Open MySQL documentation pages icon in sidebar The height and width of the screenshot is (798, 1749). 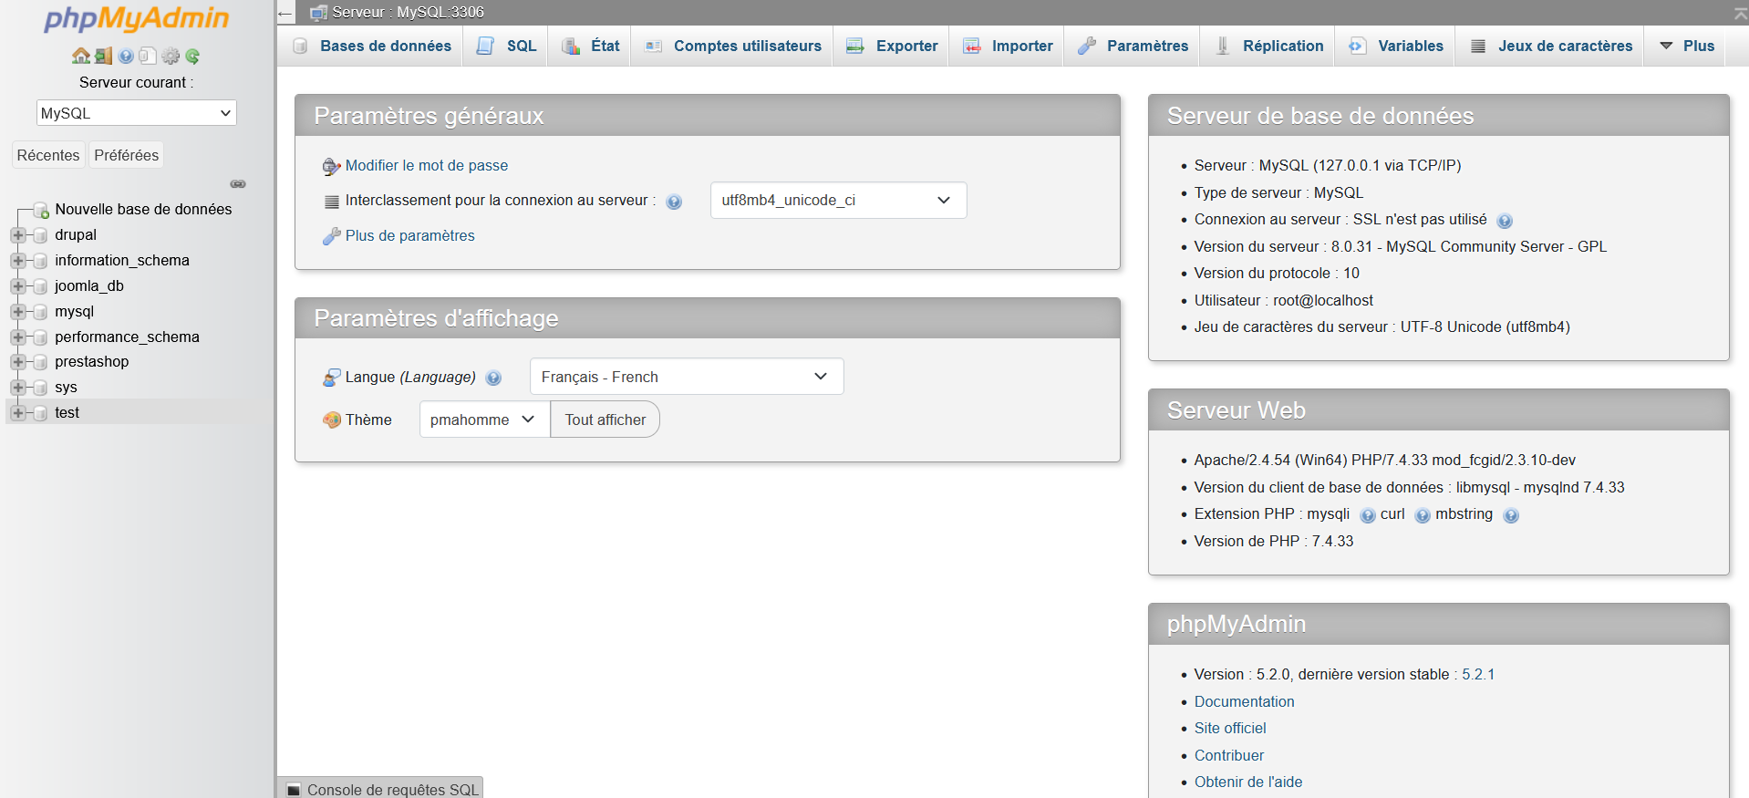(x=148, y=57)
